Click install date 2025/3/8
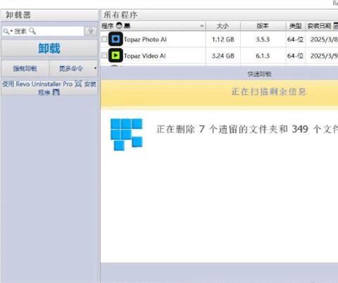 point(324,39)
